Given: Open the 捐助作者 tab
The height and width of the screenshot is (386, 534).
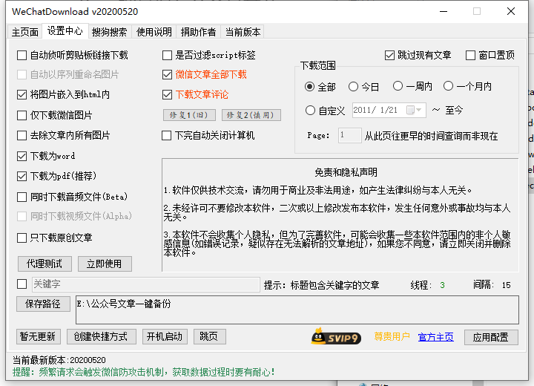Looking at the screenshot, I should [x=198, y=32].
